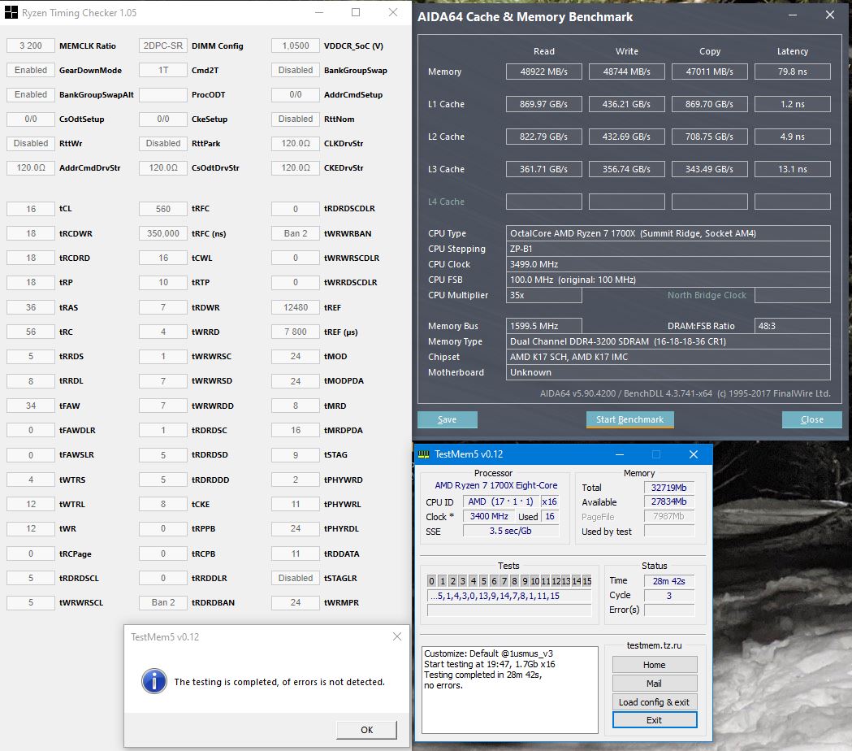The height and width of the screenshot is (751, 852).
Task: Click the DRAM:FSB Ratio 48:3 field
Action: [x=792, y=326]
